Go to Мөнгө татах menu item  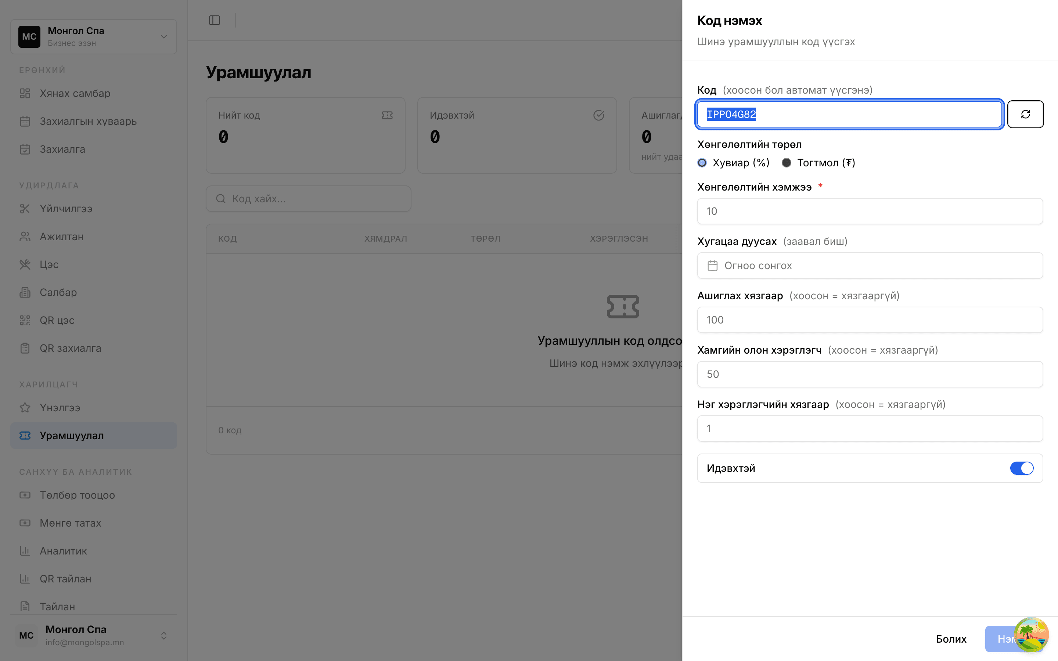click(94, 523)
